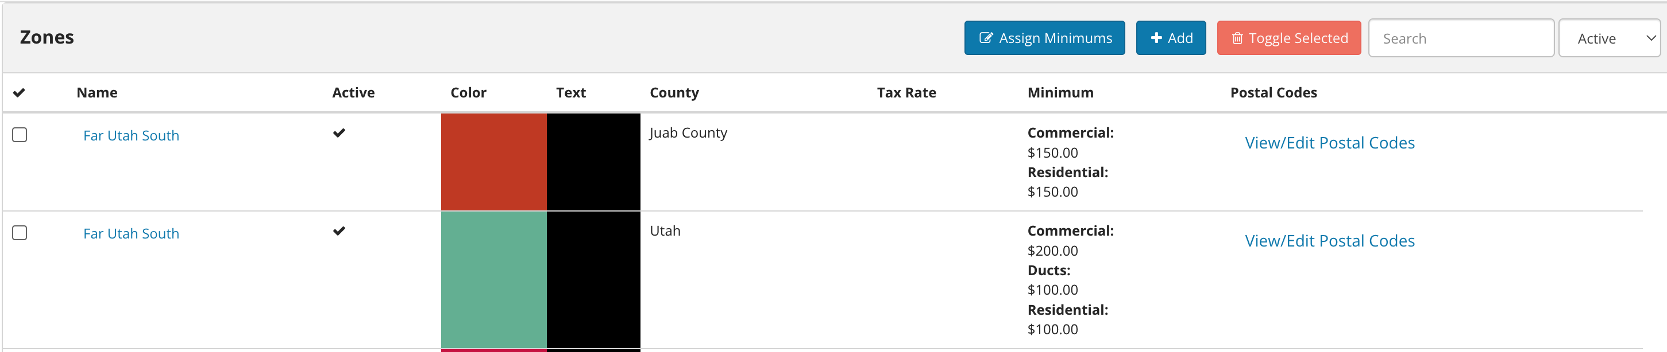1667x352 pixels.
Task: Open the Active status dropdown
Action: (1609, 38)
